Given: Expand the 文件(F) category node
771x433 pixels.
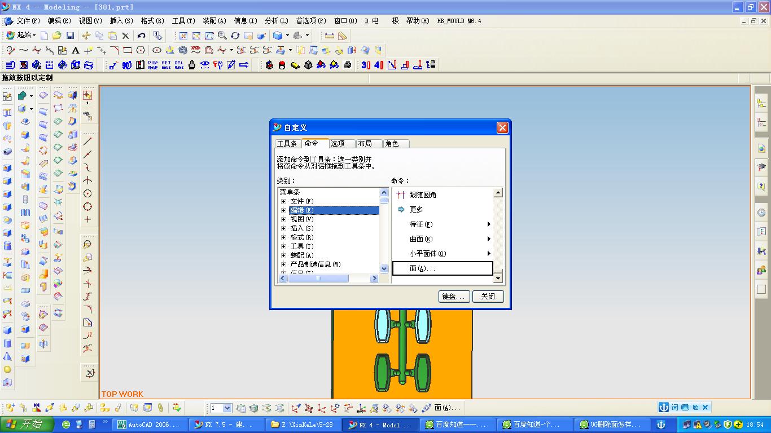Looking at the screenshot, I should click(x=284, y=201).
